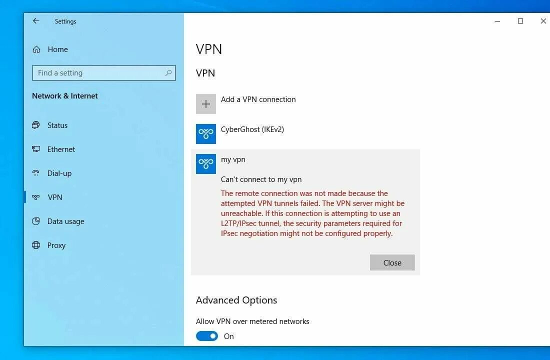
Task: Click the my vpn connection icon
Action: tap(206, 164)
